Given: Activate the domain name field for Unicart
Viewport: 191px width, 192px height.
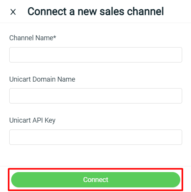Looking at the screenshot, I should pyautogui.click(x=96, y=96).
